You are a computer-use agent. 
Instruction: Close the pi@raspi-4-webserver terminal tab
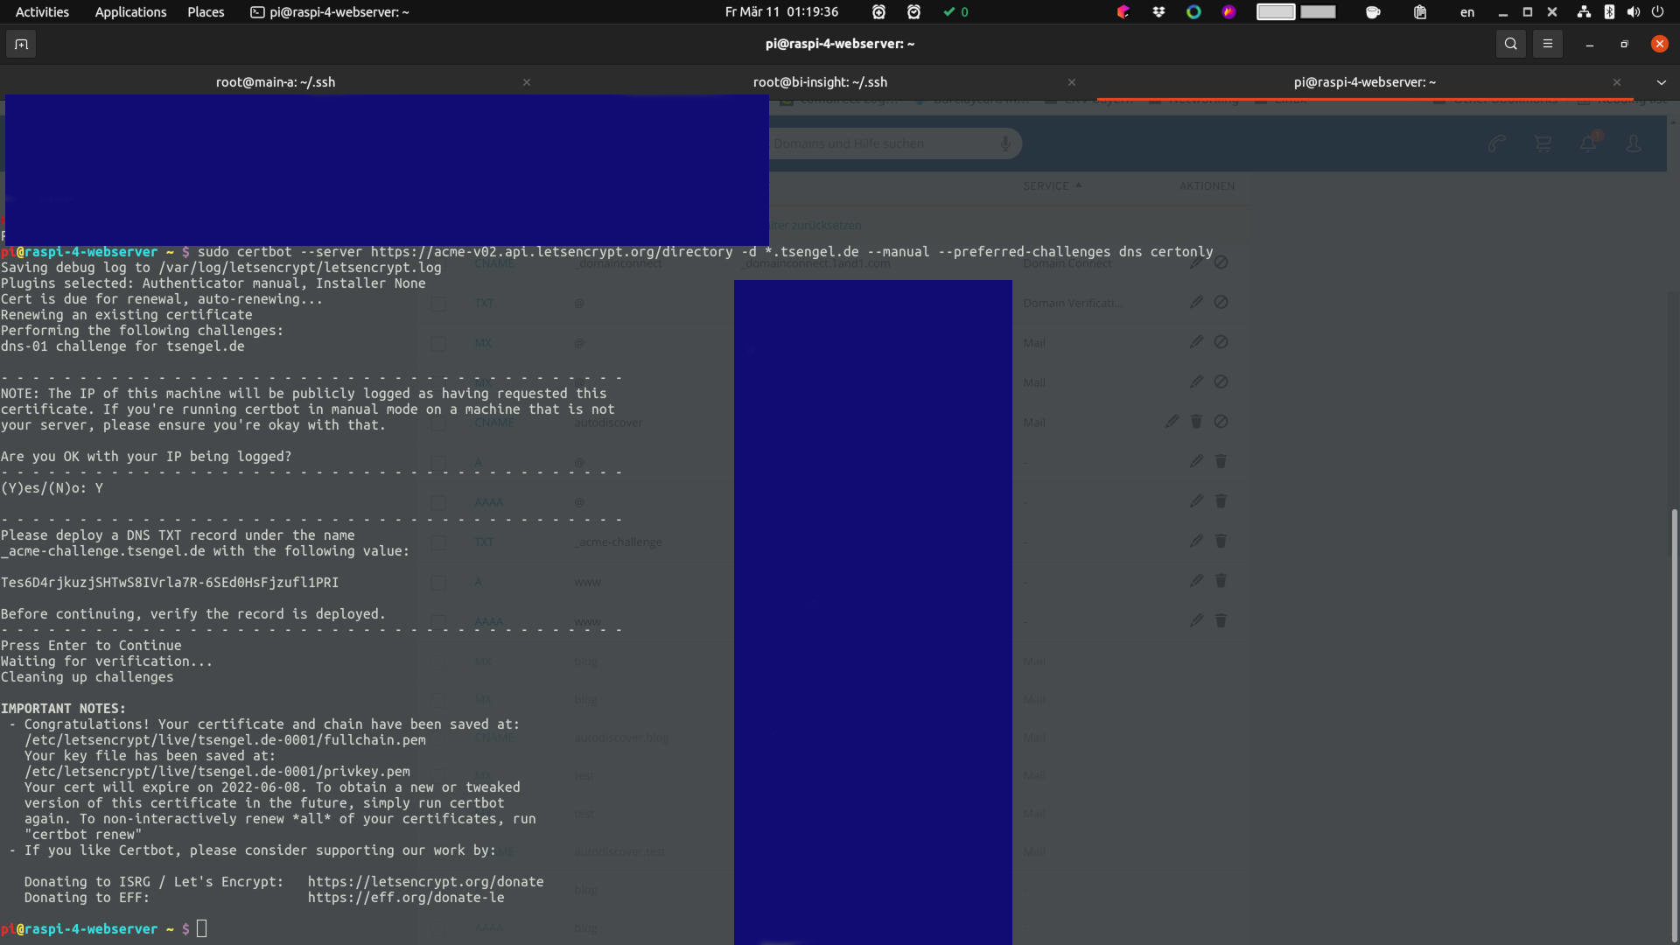coord(1617,82)
